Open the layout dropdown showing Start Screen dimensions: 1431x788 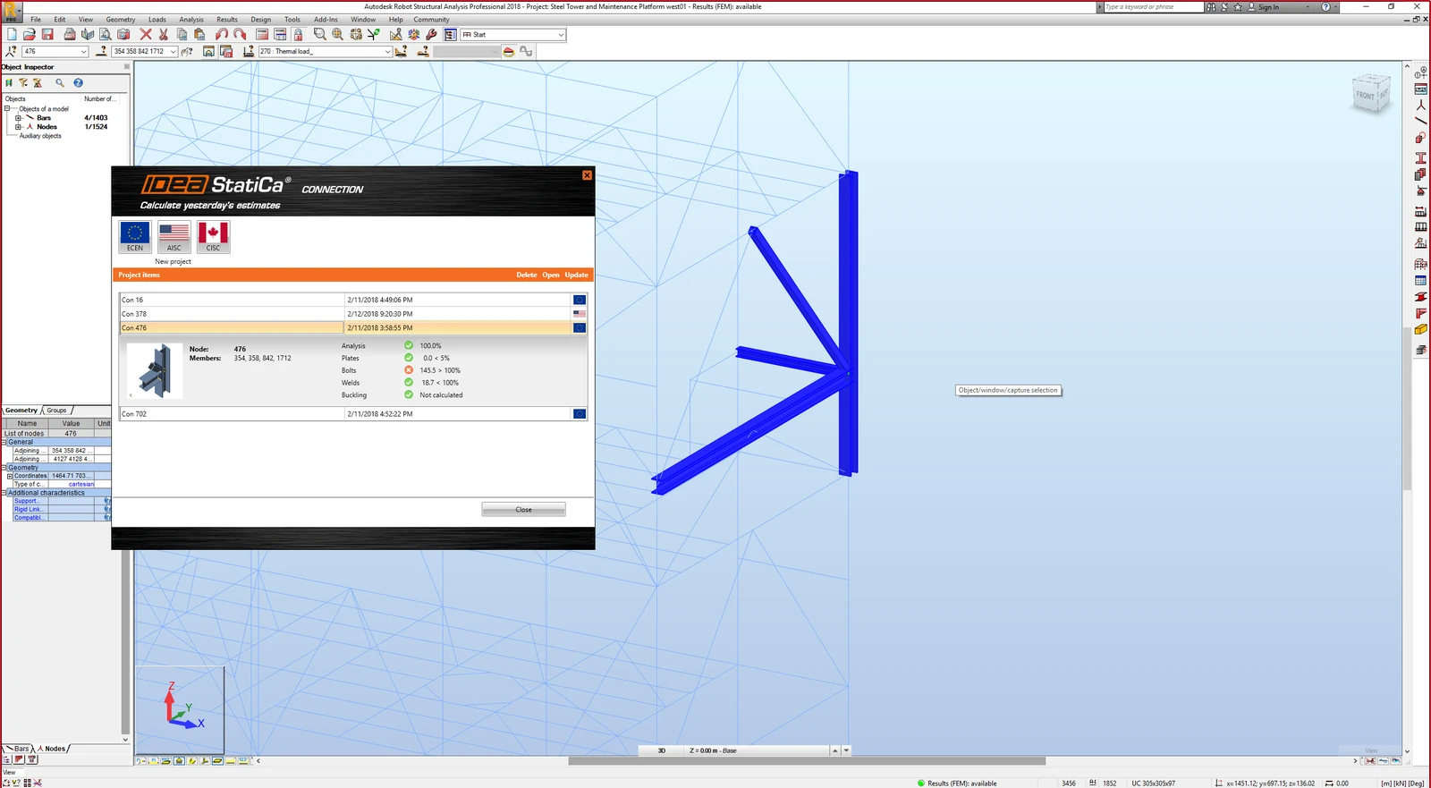[x=561, y=35]
